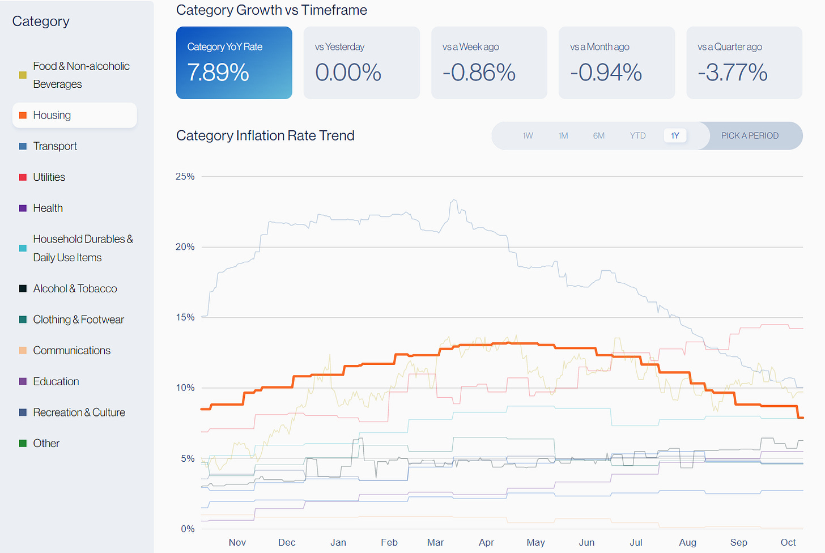Click the vs a Month ago card
This screenshot has height=553, width=825.
pos(617,63)
